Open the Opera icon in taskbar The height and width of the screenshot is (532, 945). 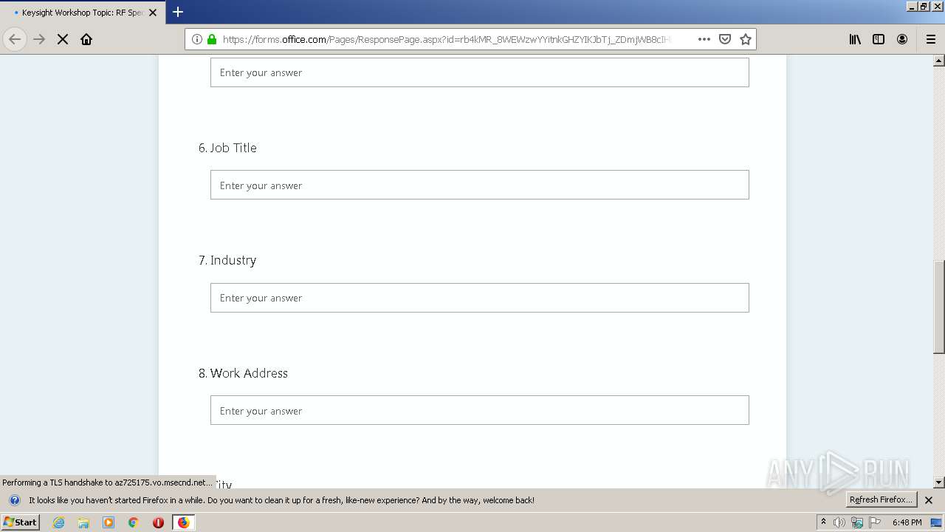click(158, 522)
